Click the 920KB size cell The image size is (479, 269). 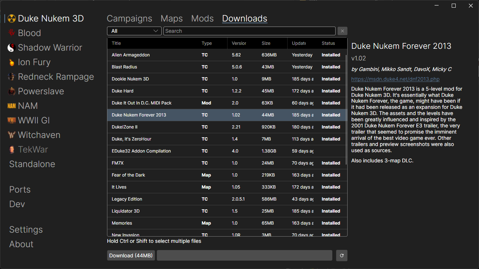(x=268, y=127)
